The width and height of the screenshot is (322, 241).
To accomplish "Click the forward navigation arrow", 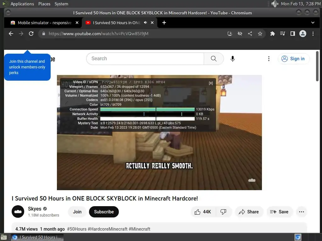I will coord(21,34).
